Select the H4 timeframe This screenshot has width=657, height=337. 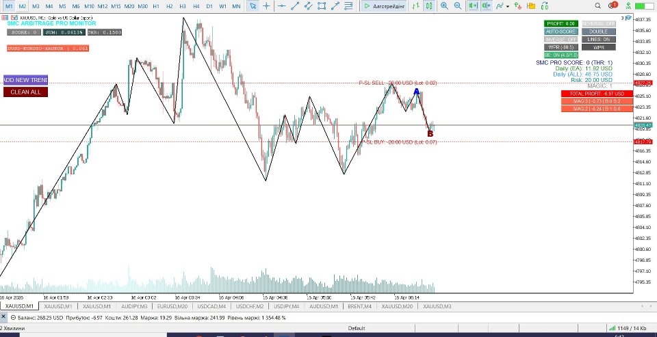[x=196, y=6]
